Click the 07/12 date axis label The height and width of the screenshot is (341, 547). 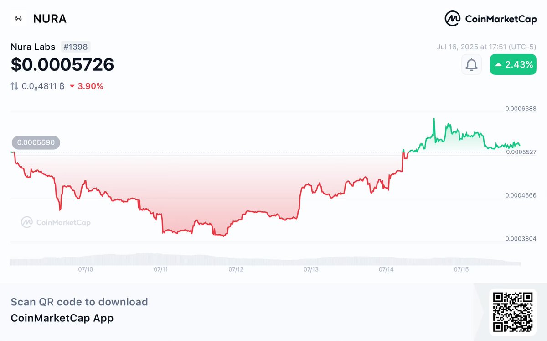pyautogui.click(x=236, y=270)
